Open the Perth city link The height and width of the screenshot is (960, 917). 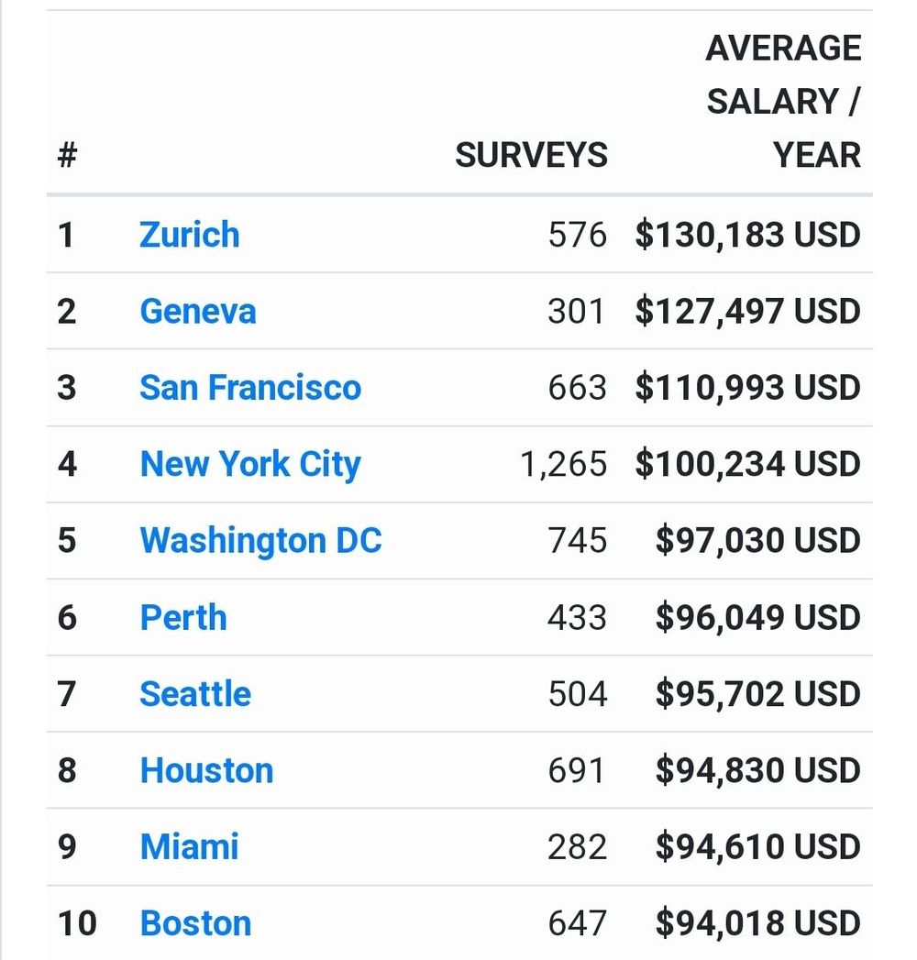[x=182, y=617]
